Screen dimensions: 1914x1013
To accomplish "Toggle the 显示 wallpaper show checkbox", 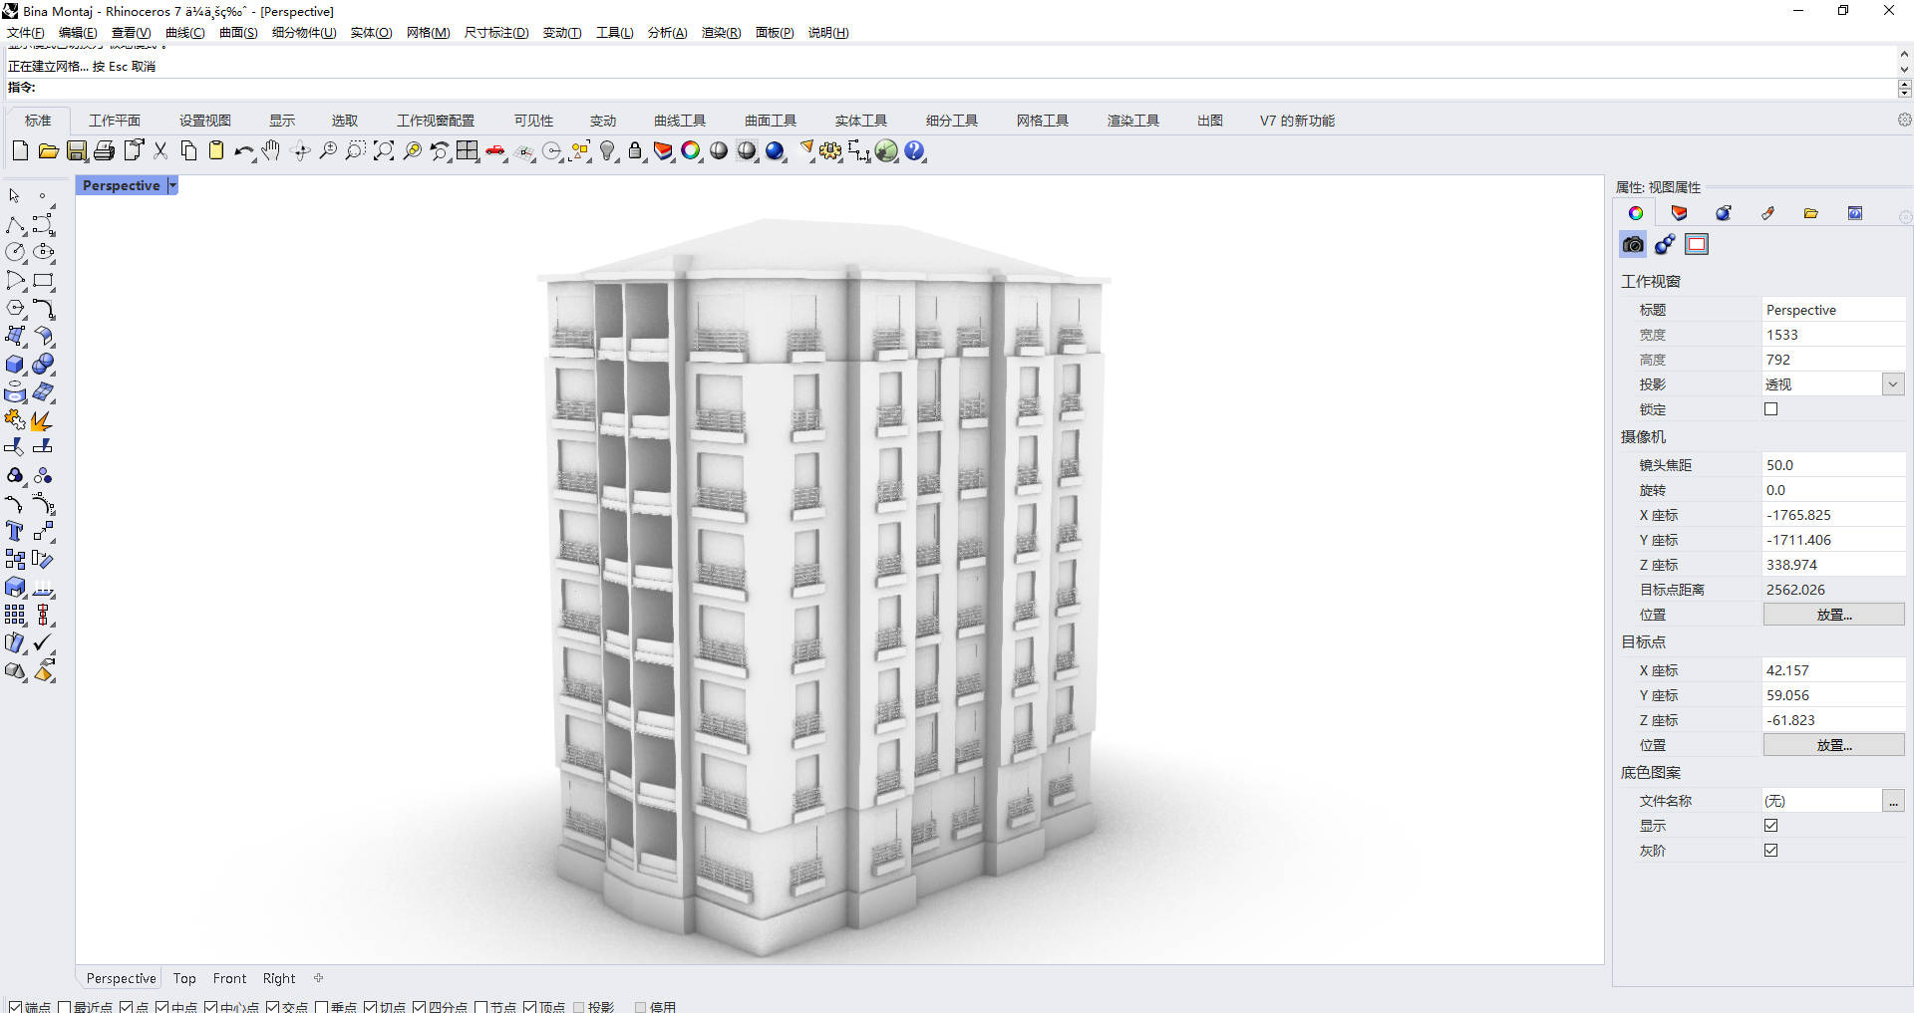I will pyautogui.click(x=1770, y=825).
